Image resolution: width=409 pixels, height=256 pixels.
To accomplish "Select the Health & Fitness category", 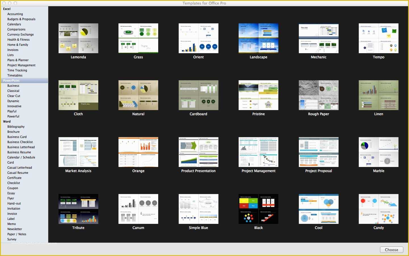I will (x=18, y=40).
